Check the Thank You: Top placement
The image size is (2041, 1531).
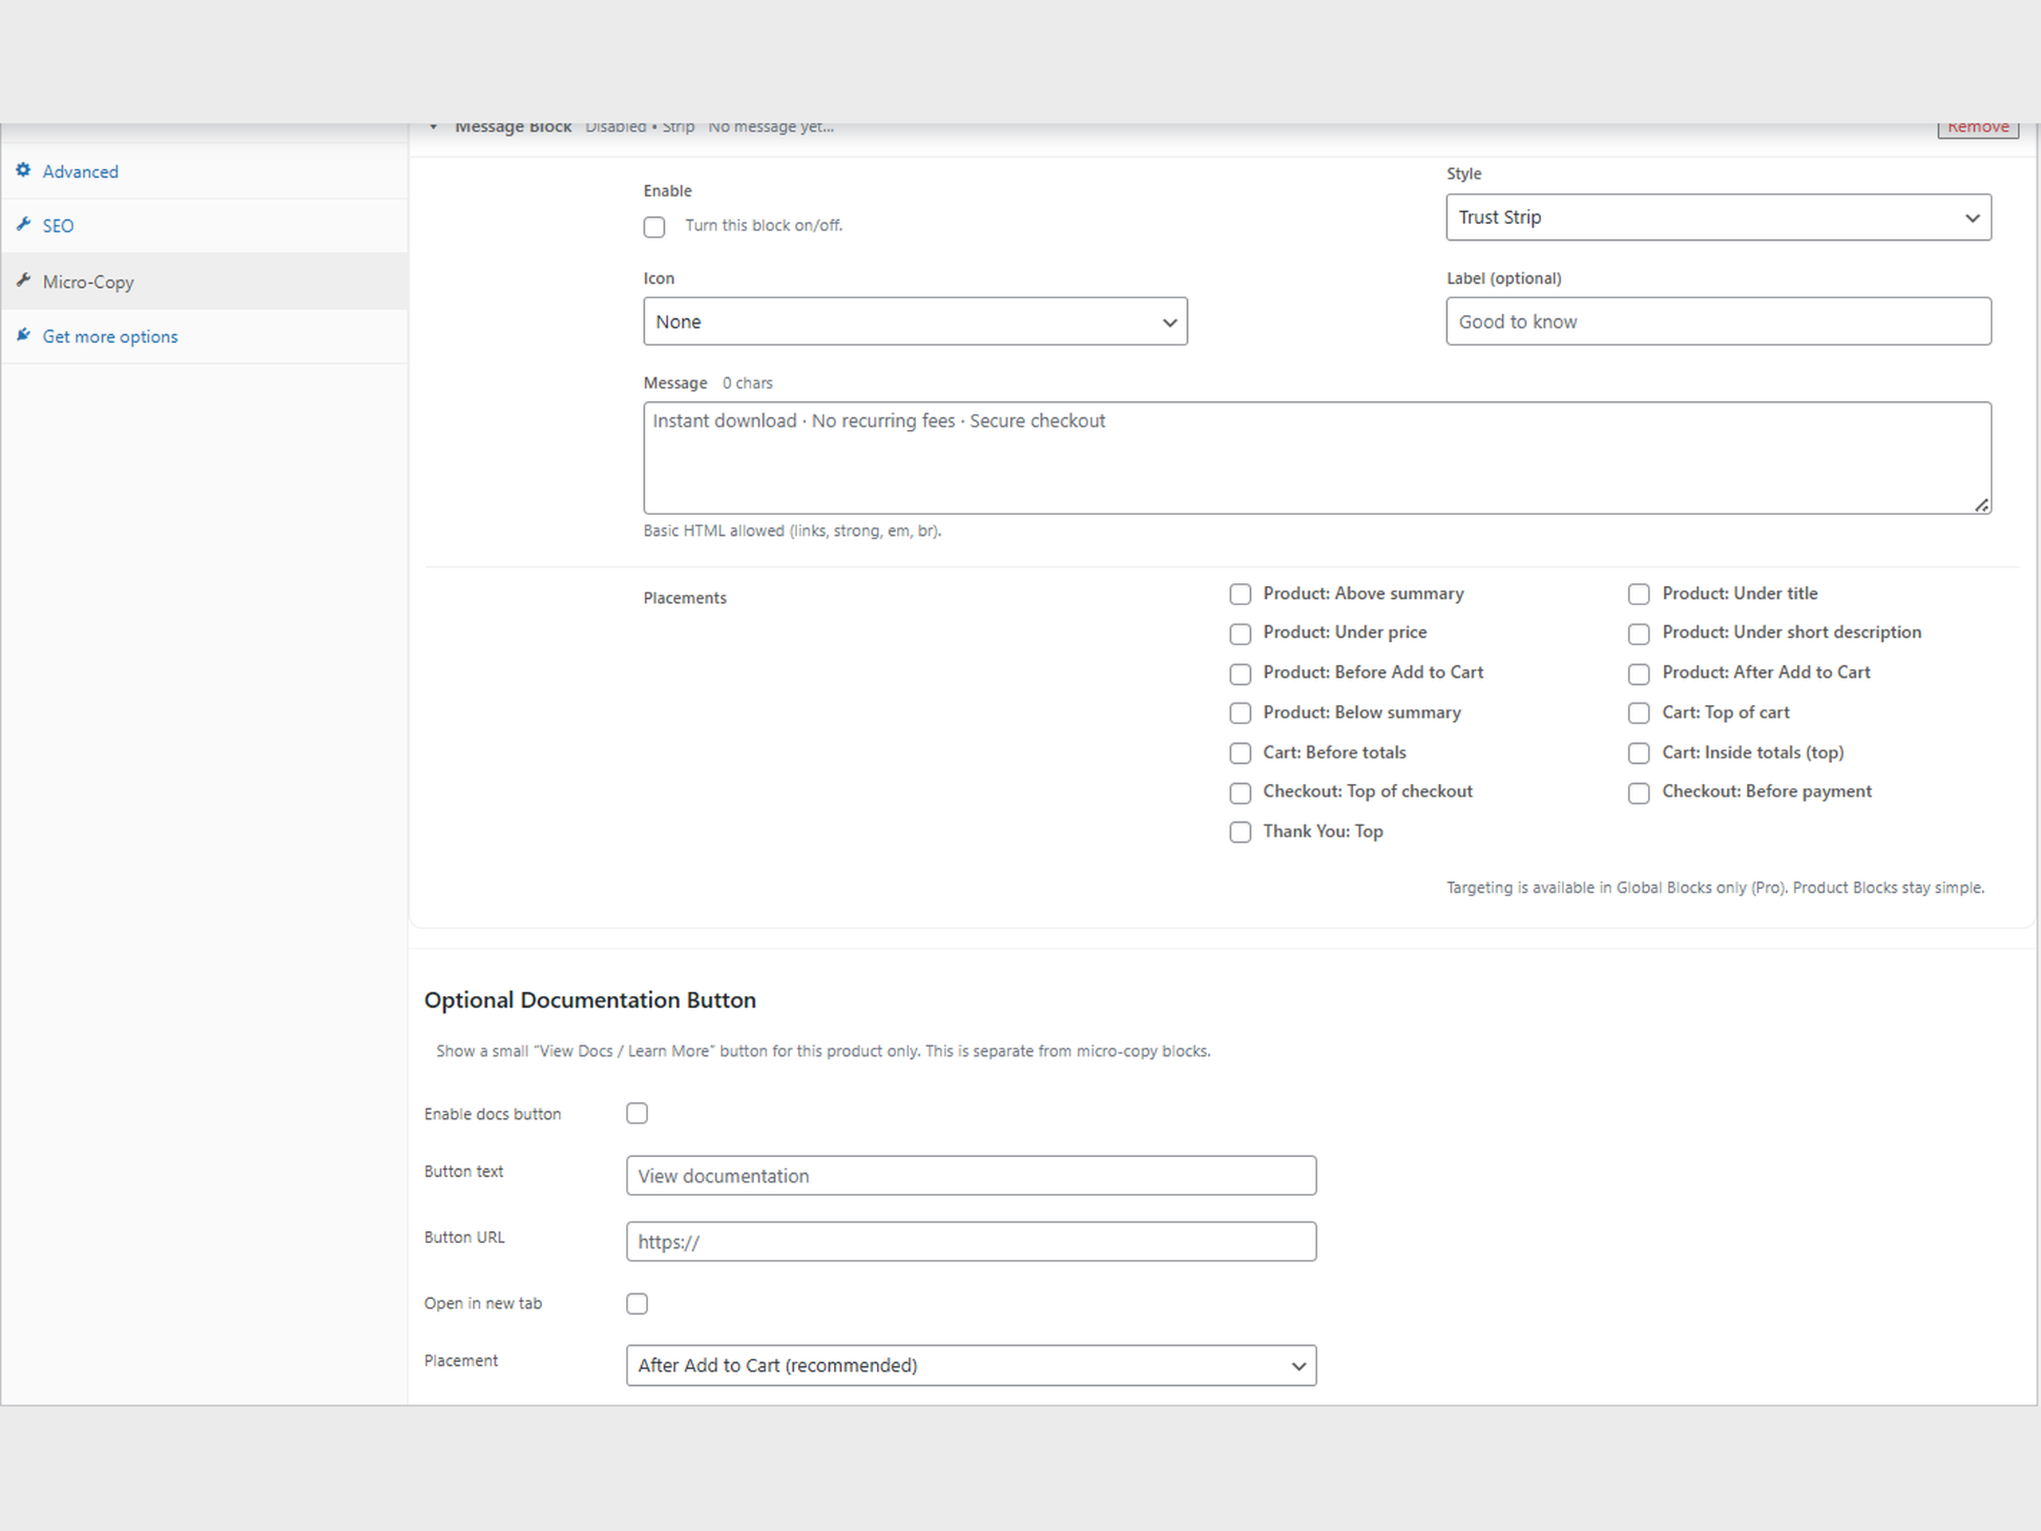pos(1240,832)
